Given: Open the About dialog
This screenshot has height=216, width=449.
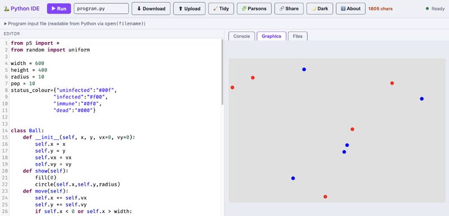Looking at the screenshot, I should point(350,8).
